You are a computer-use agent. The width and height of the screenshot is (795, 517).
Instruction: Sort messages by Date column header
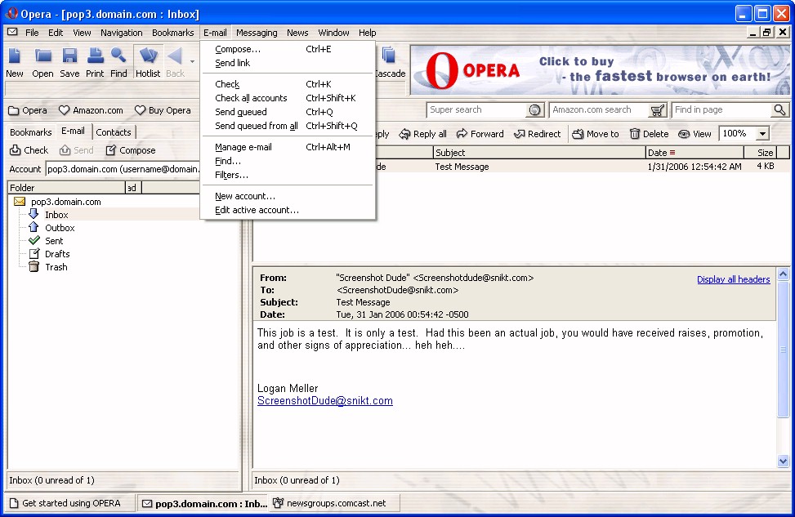coord(695,153)
